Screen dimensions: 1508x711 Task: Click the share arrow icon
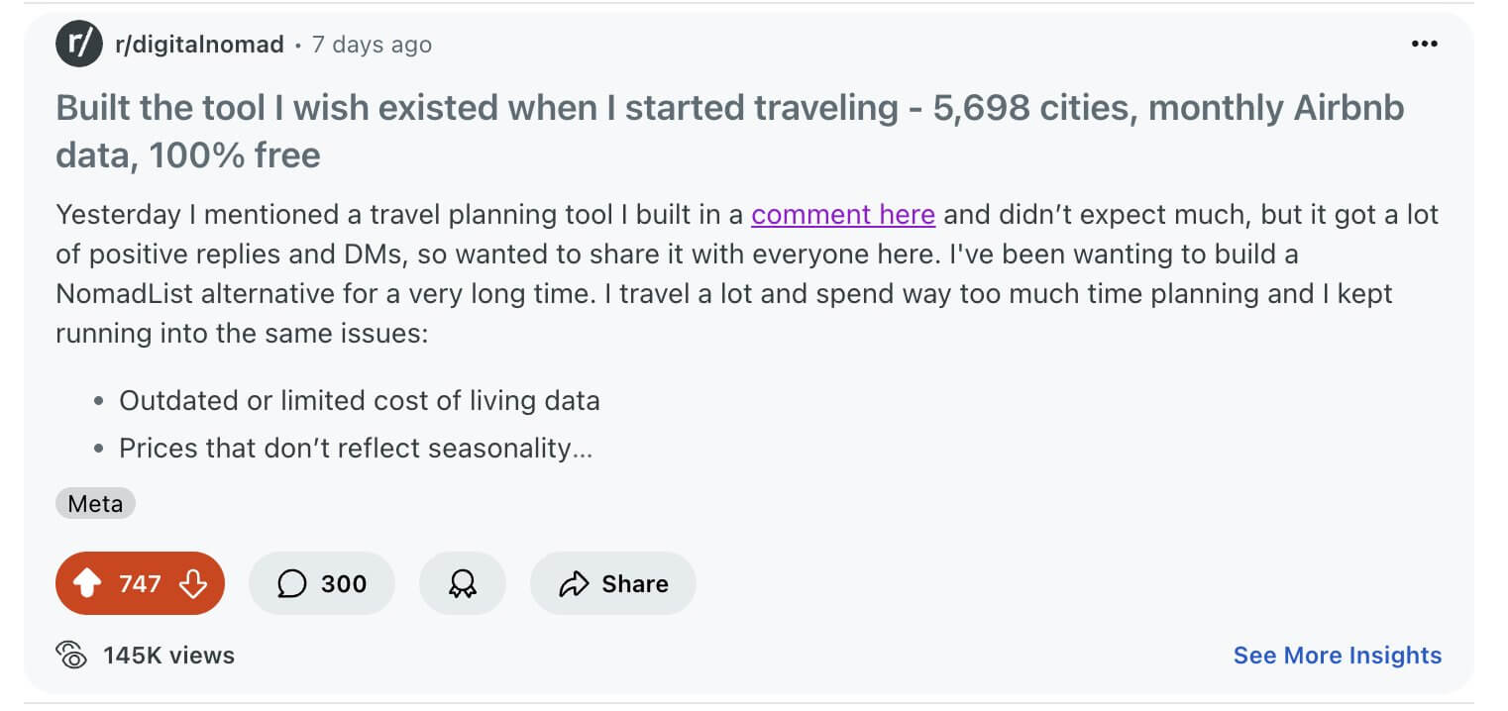point(574,584)
